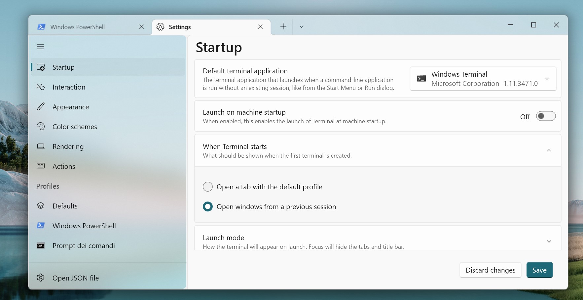Switch to the Windows PowerShell tab
This screenshot has width=583, height=300.
[90, 27]
